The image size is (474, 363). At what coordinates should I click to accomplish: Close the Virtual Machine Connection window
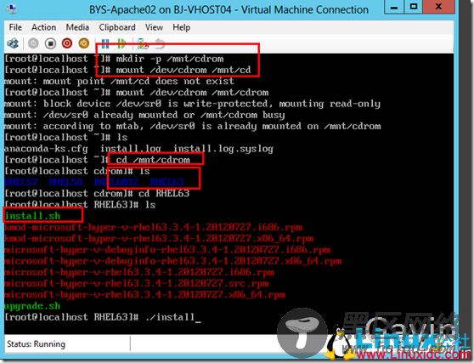[x=438, y=8]
